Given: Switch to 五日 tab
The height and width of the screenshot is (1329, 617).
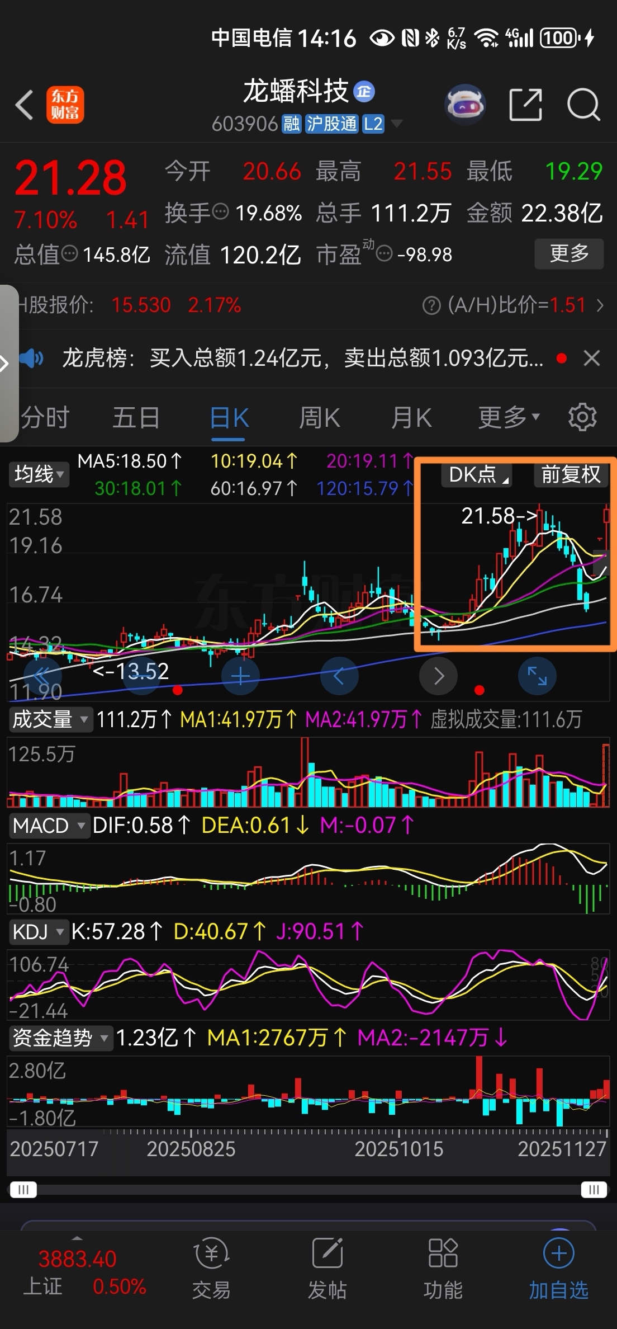Looking at the screenshot, I should click(136, 418).
